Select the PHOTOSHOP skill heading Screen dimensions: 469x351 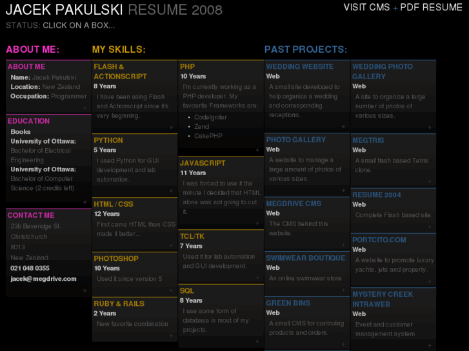click(x=116, y=259)
